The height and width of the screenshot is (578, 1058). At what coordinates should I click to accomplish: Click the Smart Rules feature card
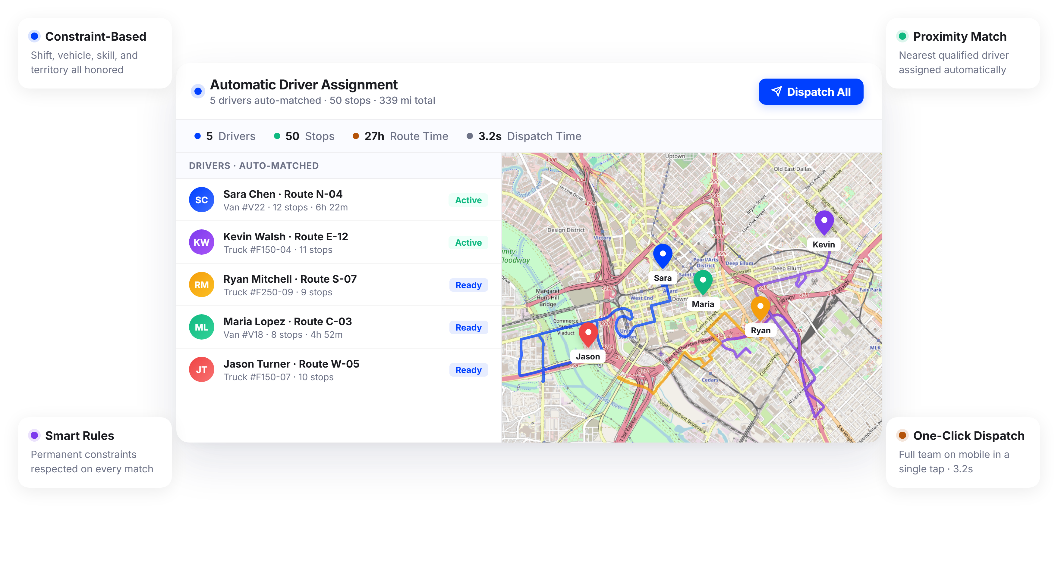pyautogui.click(x=95, y=452)
